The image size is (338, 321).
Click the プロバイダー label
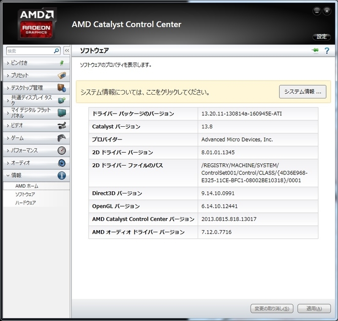coord(107,139)
